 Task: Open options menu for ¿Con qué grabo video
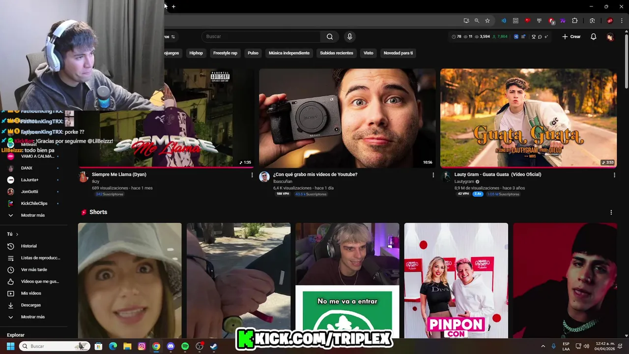tap(433, 175)
